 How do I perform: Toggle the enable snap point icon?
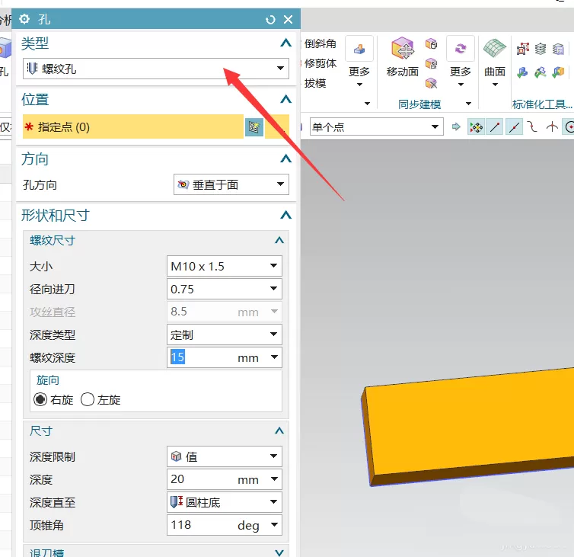(x=476, y=127)
